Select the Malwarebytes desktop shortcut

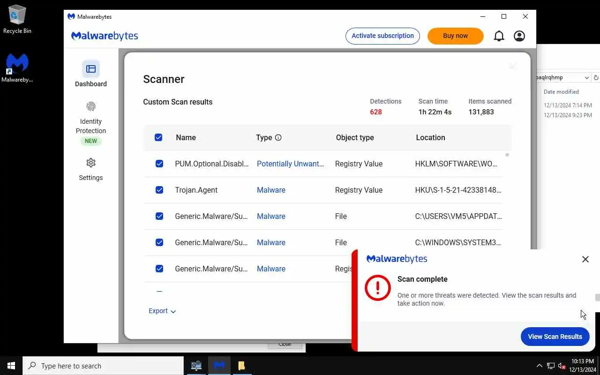click(17, 68)
